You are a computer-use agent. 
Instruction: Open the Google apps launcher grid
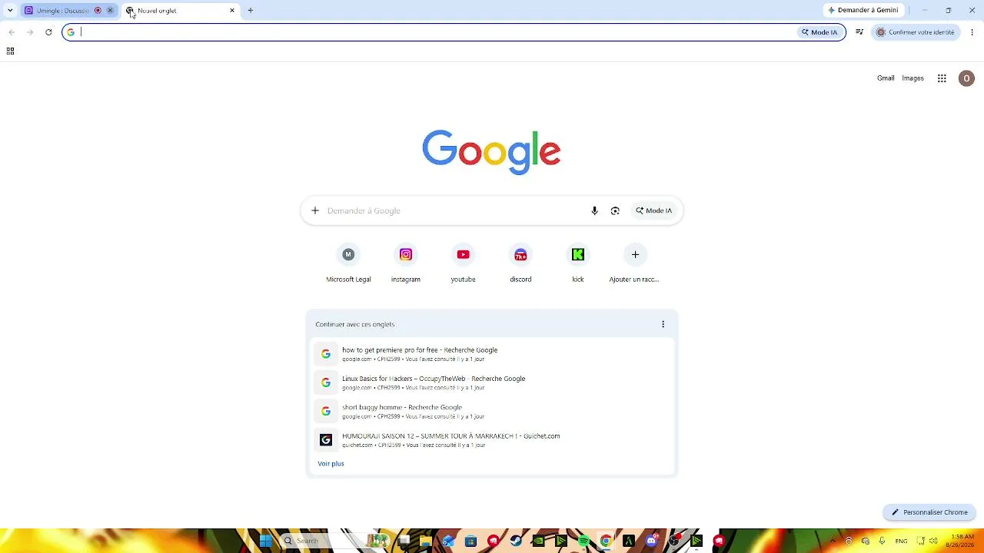(942, 78)
